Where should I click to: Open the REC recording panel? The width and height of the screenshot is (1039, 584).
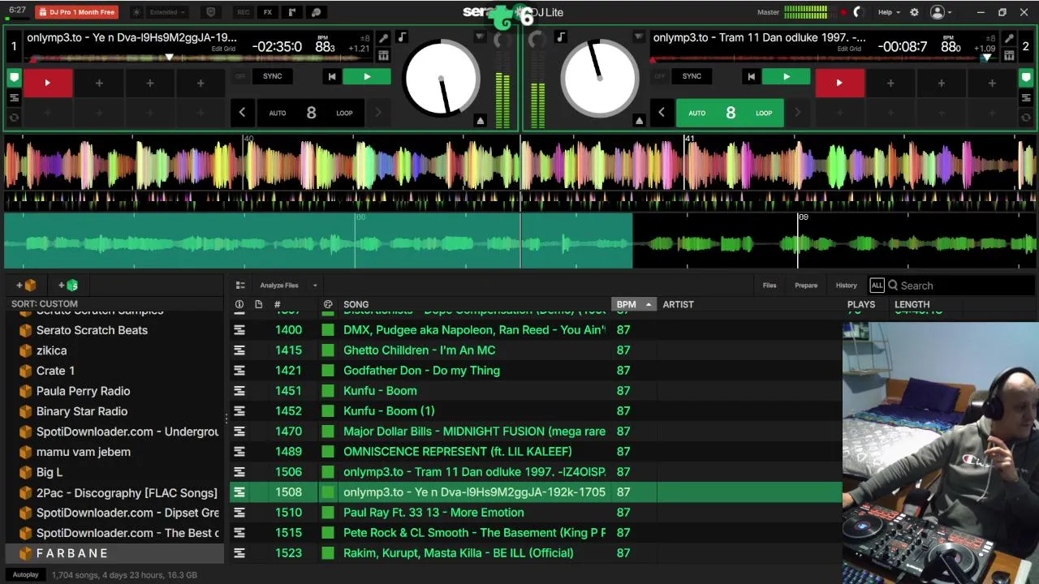click(244, 12)
